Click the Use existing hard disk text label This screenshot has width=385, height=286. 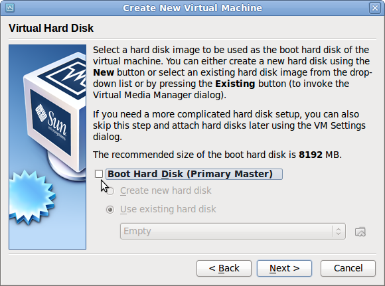coord(168,210)
